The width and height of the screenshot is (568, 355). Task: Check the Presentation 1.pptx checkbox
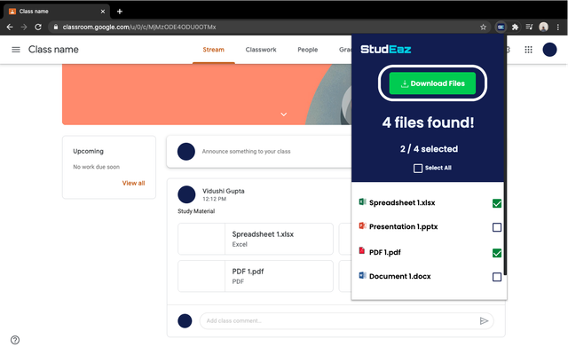[497, 227]
